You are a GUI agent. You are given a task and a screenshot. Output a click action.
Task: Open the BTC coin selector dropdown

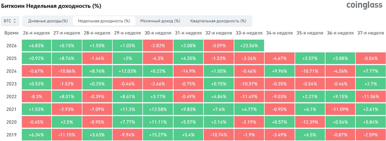pos(10,21)
